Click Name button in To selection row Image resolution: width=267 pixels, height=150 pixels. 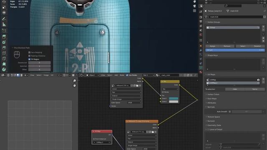pos(255,89)
